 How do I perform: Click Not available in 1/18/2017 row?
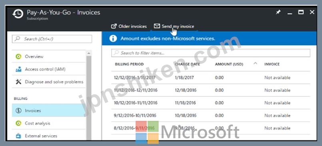coord(277,78)
